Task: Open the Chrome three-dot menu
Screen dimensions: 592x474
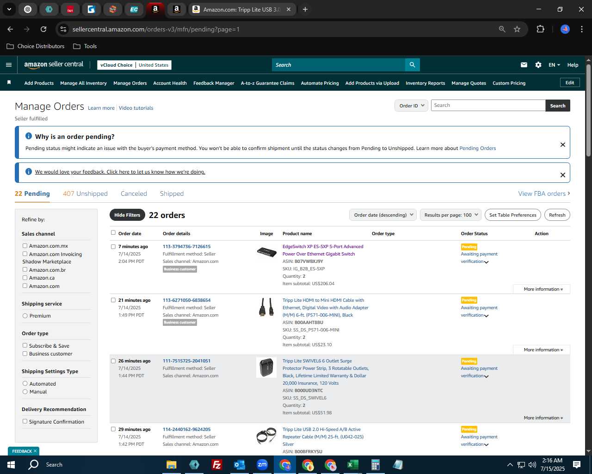Action: [x=581, y=29]
